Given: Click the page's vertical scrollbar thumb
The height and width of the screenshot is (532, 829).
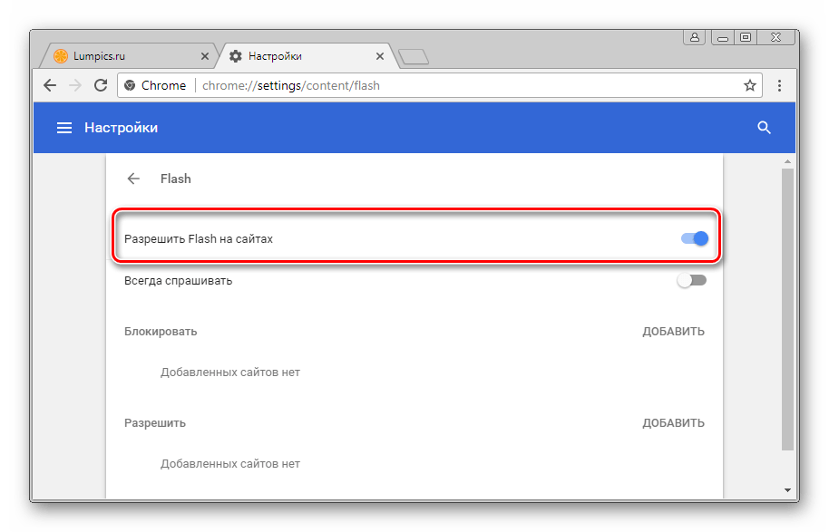Looking at the screenshot, I should (787, 308).
